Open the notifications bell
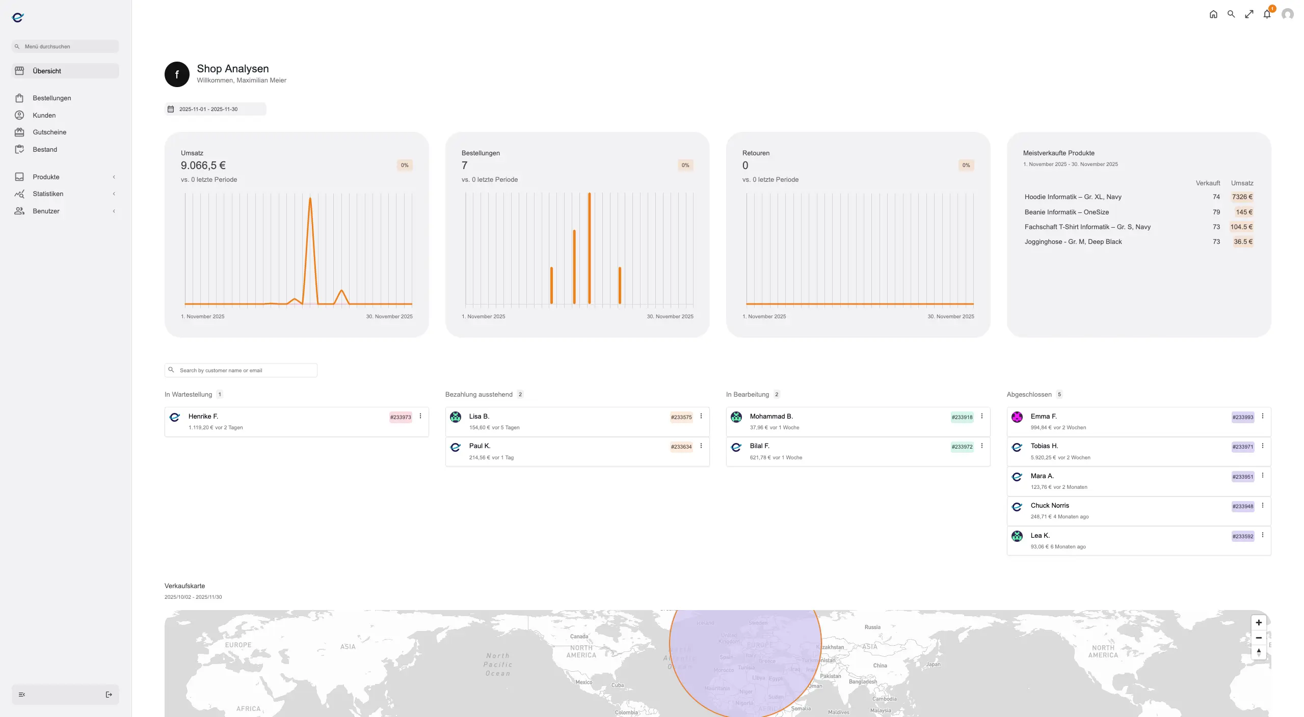The image size is (1304, 717). [1267, 14]
